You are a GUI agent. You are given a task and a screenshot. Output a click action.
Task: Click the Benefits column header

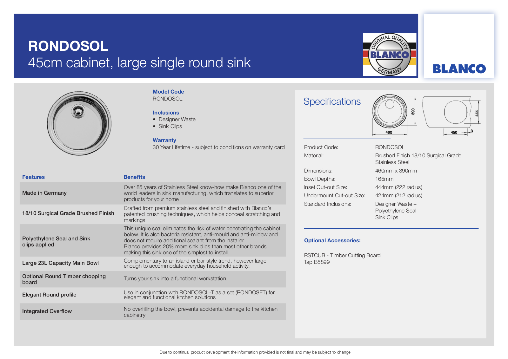[134, 177]
